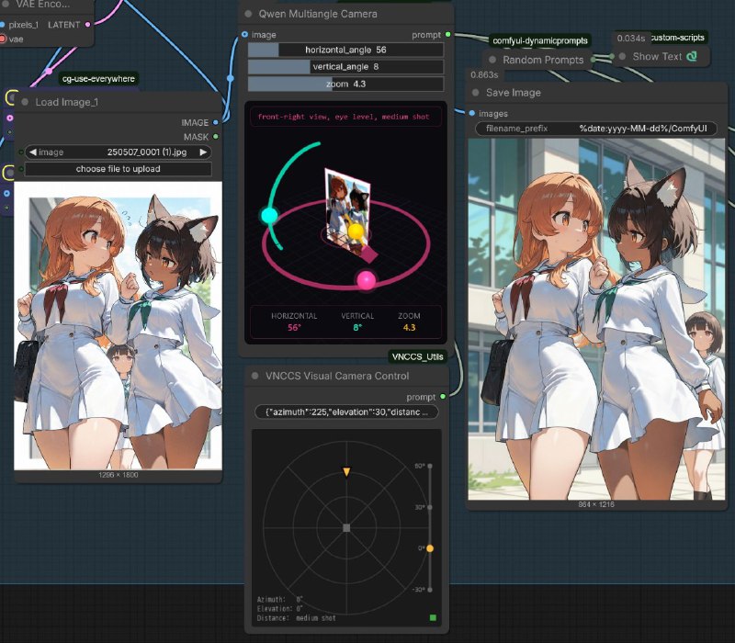Click the orange azimuth triangle marker

[x=346, y=472]
